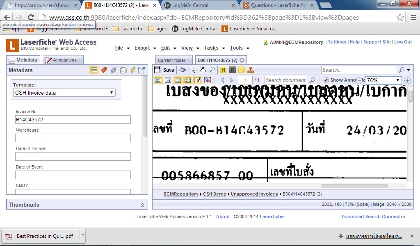
Task: Click the Log Out link
Action: (403, 42)
